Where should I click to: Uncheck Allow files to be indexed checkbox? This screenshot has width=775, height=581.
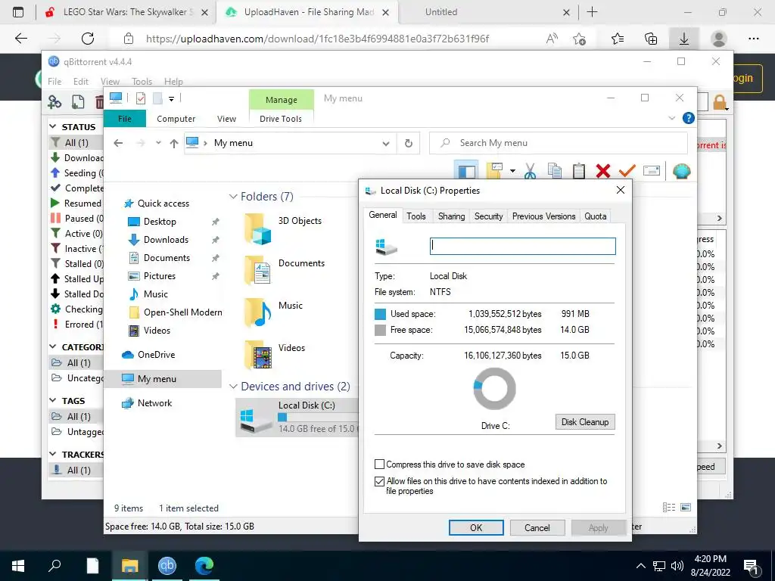[379, 481]
